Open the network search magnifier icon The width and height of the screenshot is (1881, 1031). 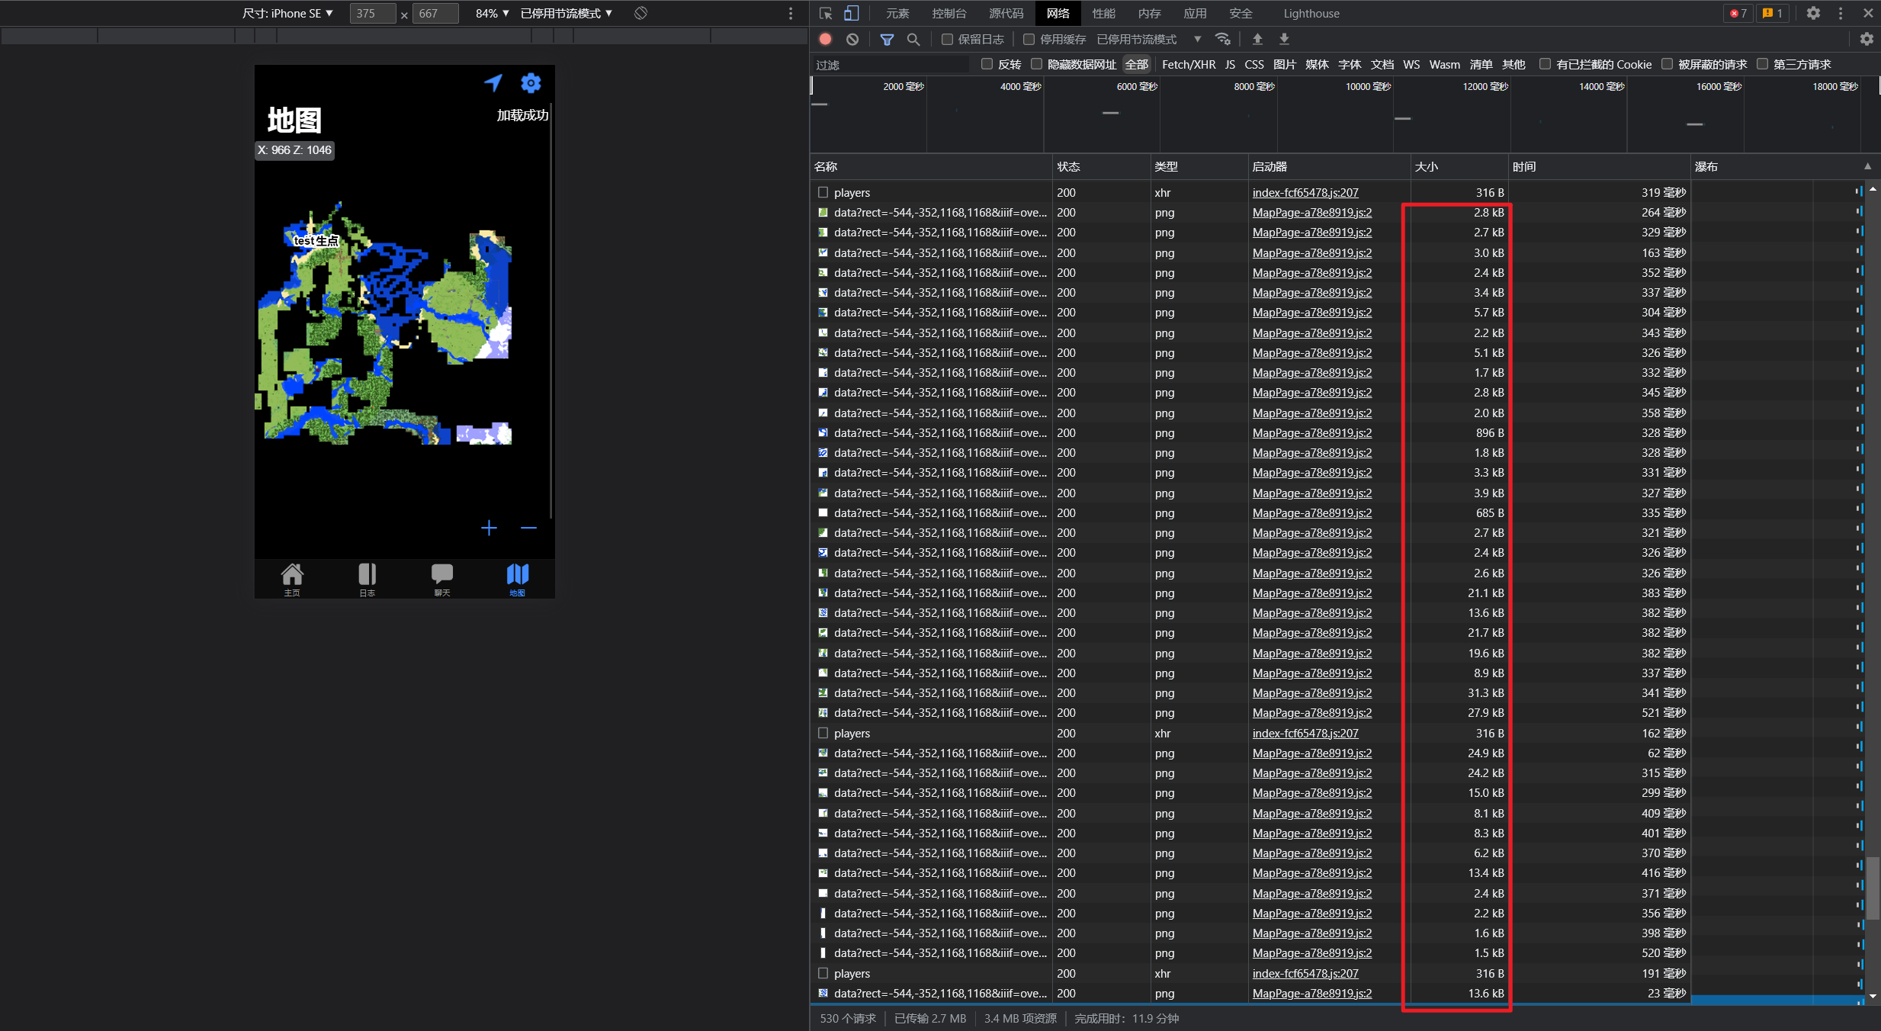pos(913,39)
